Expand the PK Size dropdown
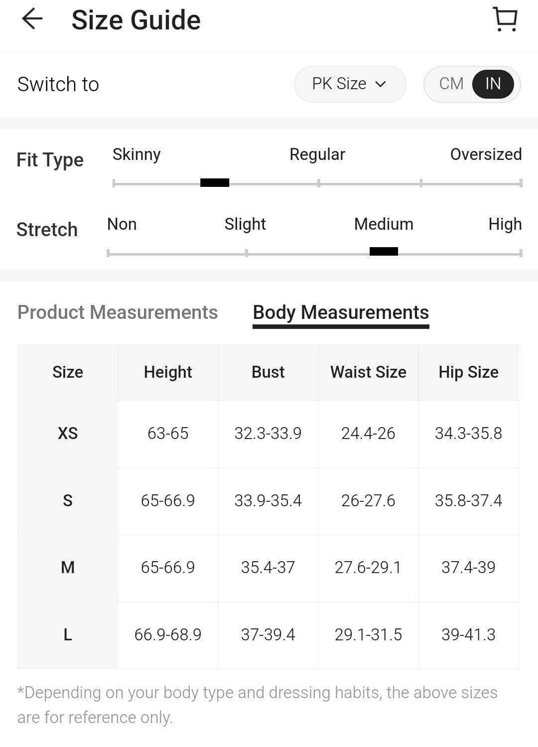This screenshot has width=538, height=747. pyautogui.click(x=350, y=84)
